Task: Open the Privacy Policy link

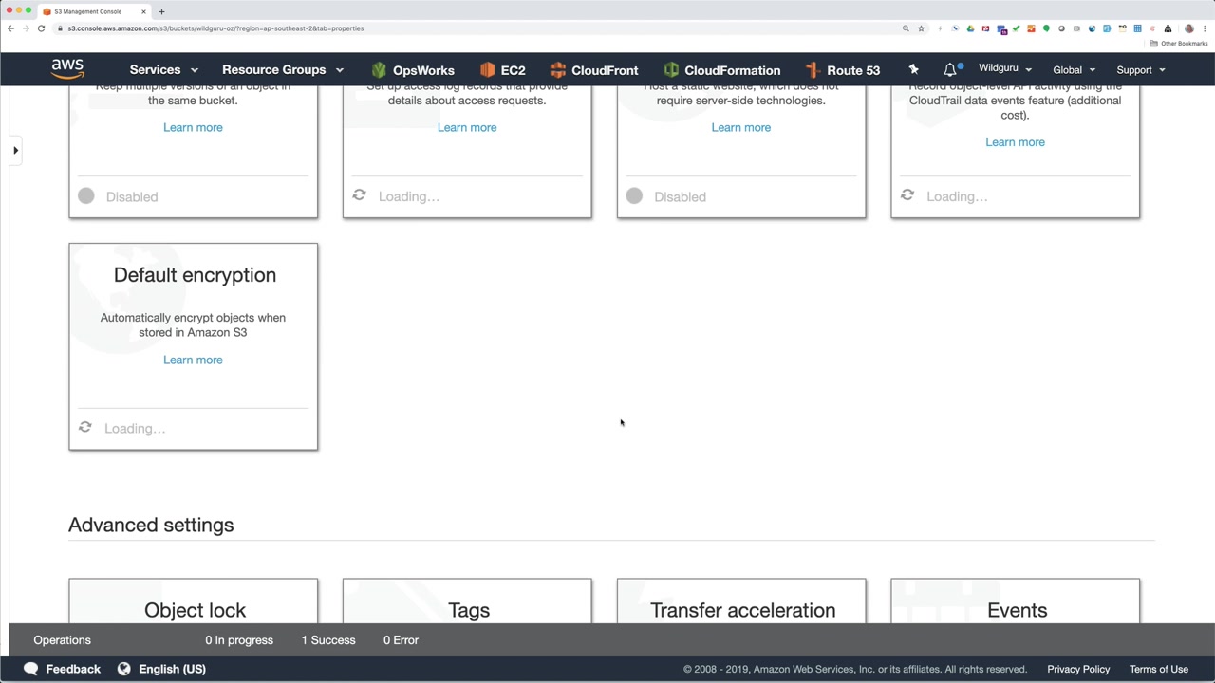Action: (x=1078, y=669)
